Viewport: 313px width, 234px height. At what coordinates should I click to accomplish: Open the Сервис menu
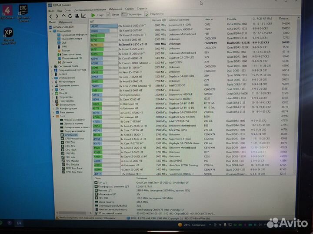[130, 9]
